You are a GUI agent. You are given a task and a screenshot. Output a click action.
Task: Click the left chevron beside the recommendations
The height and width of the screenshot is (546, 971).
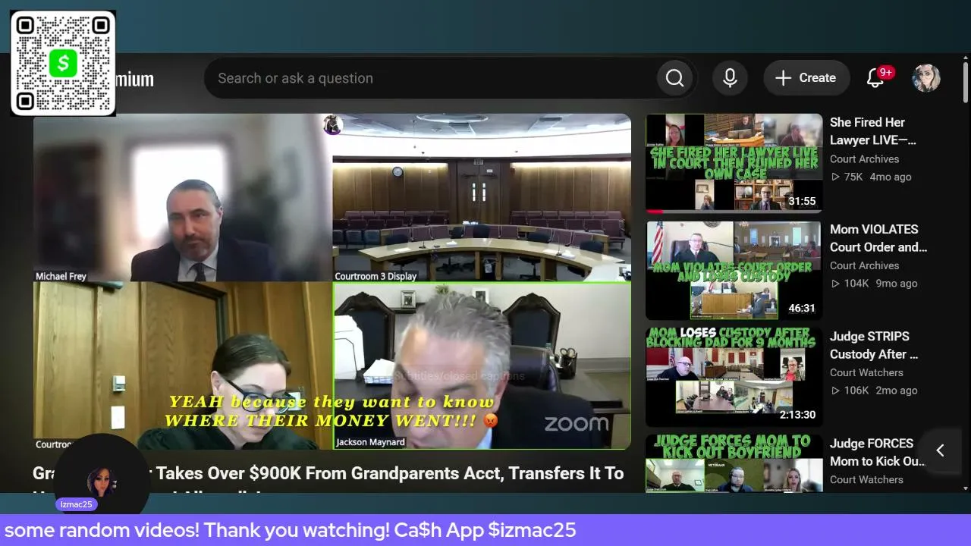click(x=940, y=450)
